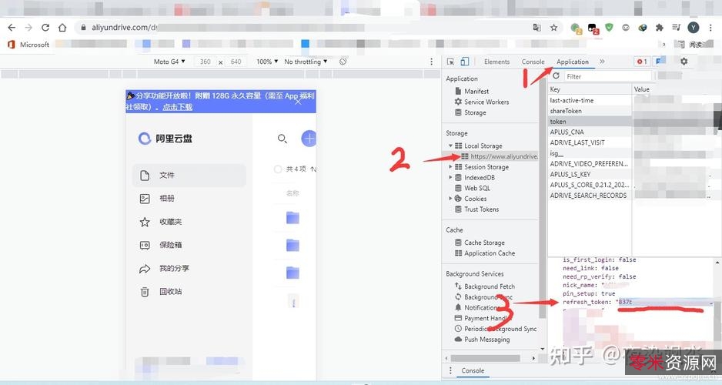
Task: Open DevTools settings gear
Action: click(684, 62)
